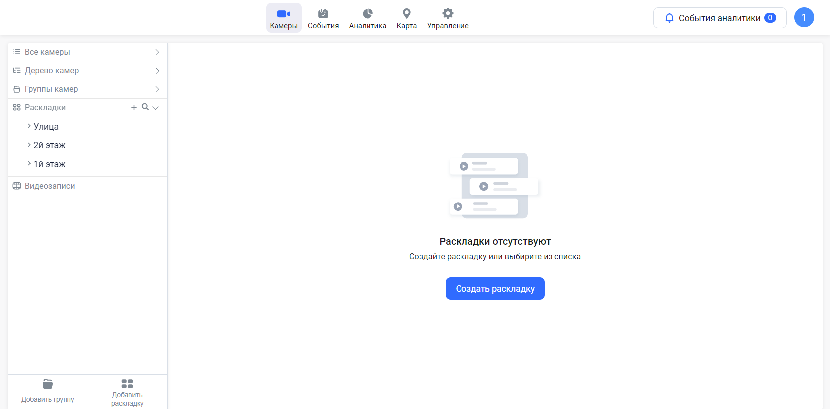Open Управление gear settings
This screenshot has height=409, width=830.
point(448,18)
